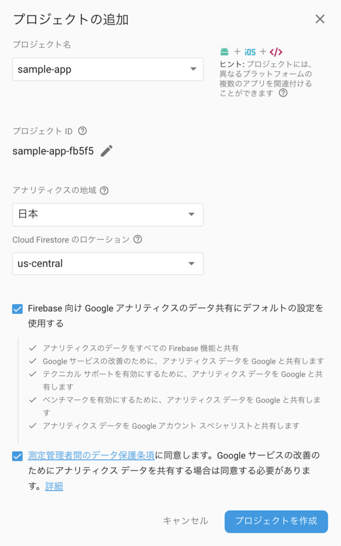Click the web platform code icon
Screen dimensions: 341x546
point(275,51)
